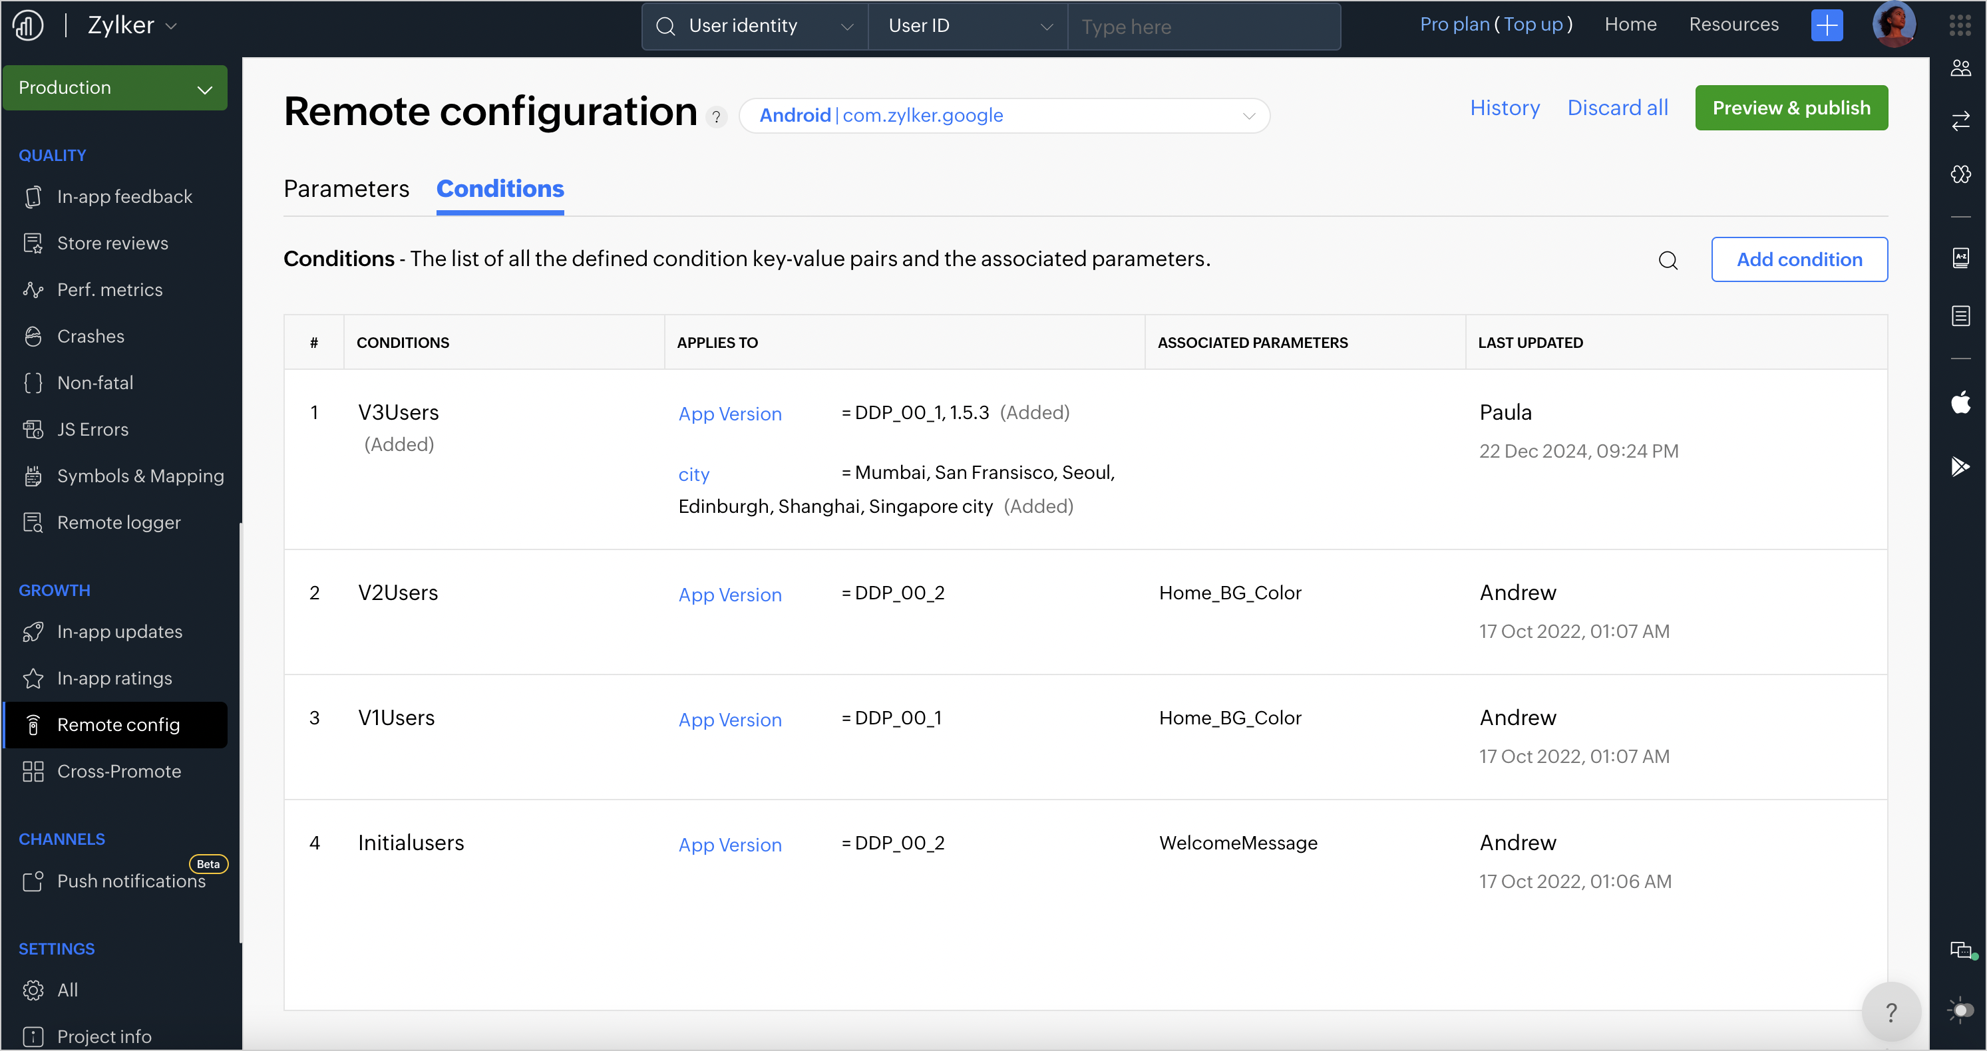Open the History link
Image resolution: width=1987 pixels, height=1051 pixels.
tap(1504, 108)
